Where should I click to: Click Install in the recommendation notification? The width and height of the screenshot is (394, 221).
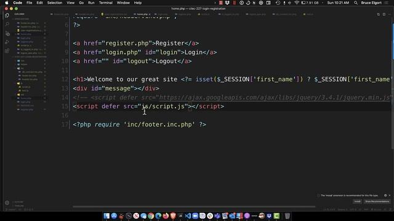[x=357, y=201]
